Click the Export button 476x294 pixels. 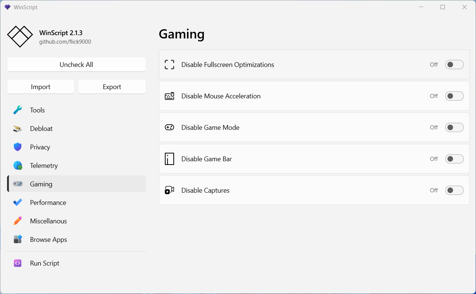pos(112,87)
